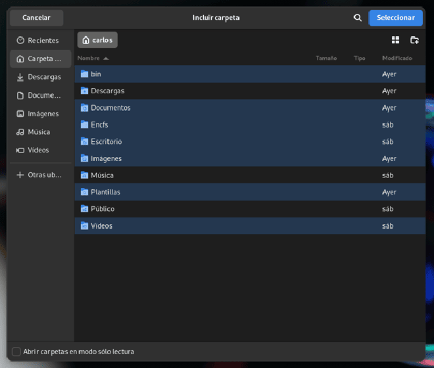Click the Encfs folder icon

(x=84, y=124)
